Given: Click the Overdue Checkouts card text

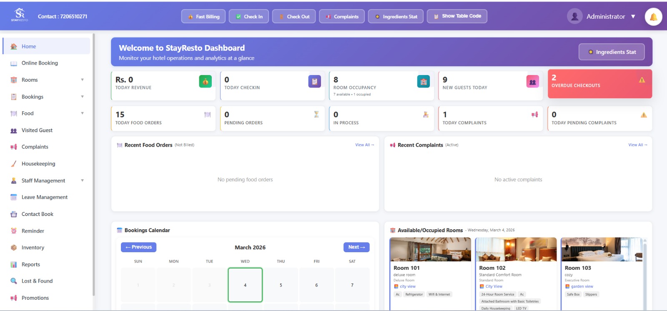Looking at the screenshot, I should pyautogui.click(x=576, y=85).
